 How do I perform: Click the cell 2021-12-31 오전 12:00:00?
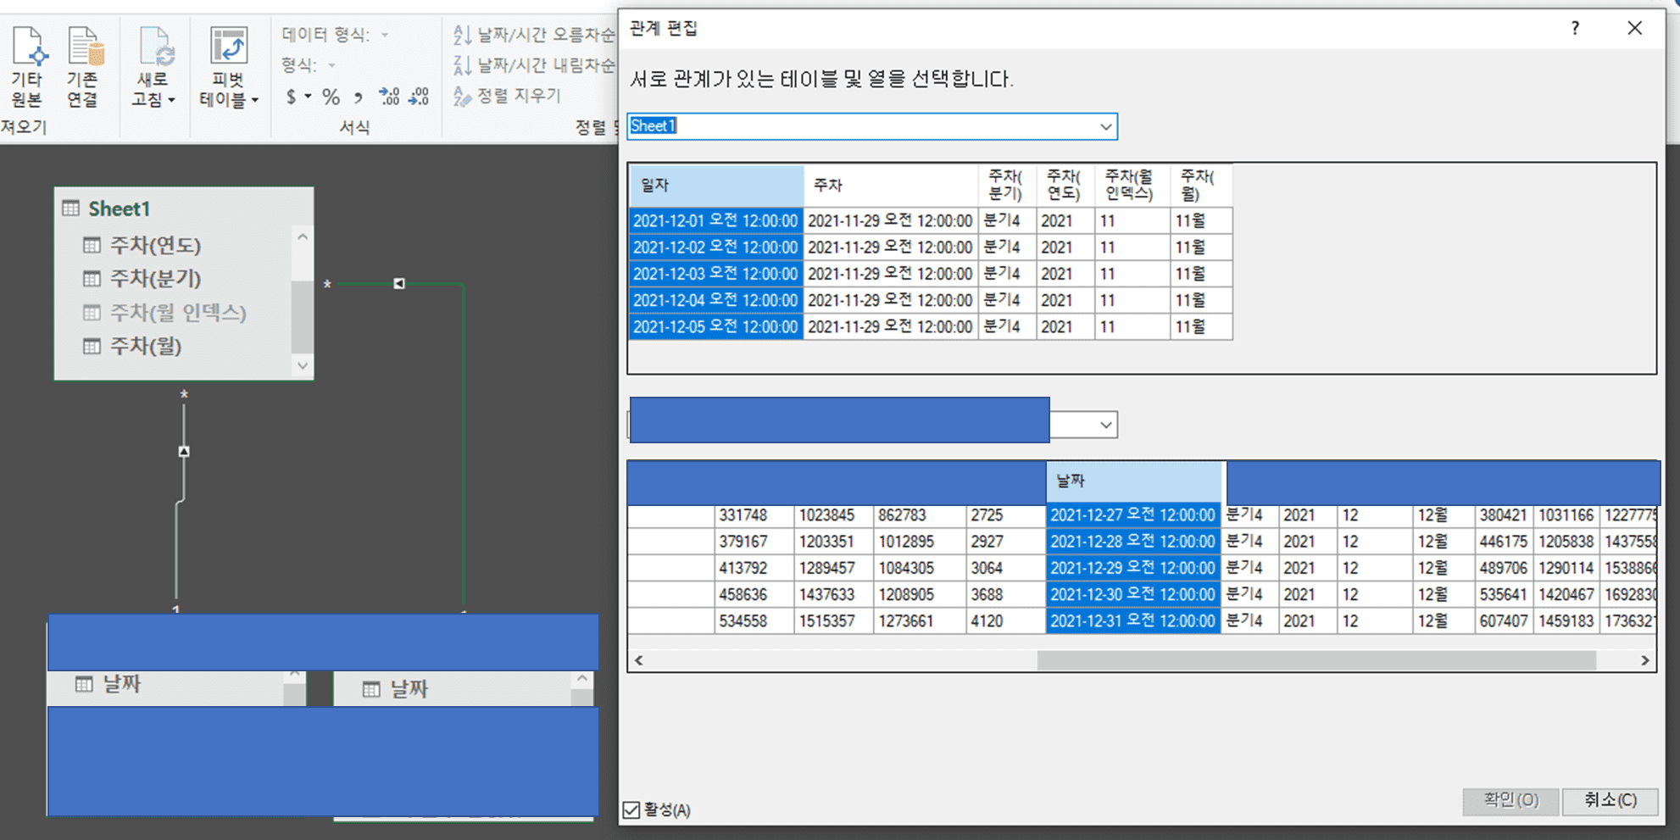click(1133, 620)
